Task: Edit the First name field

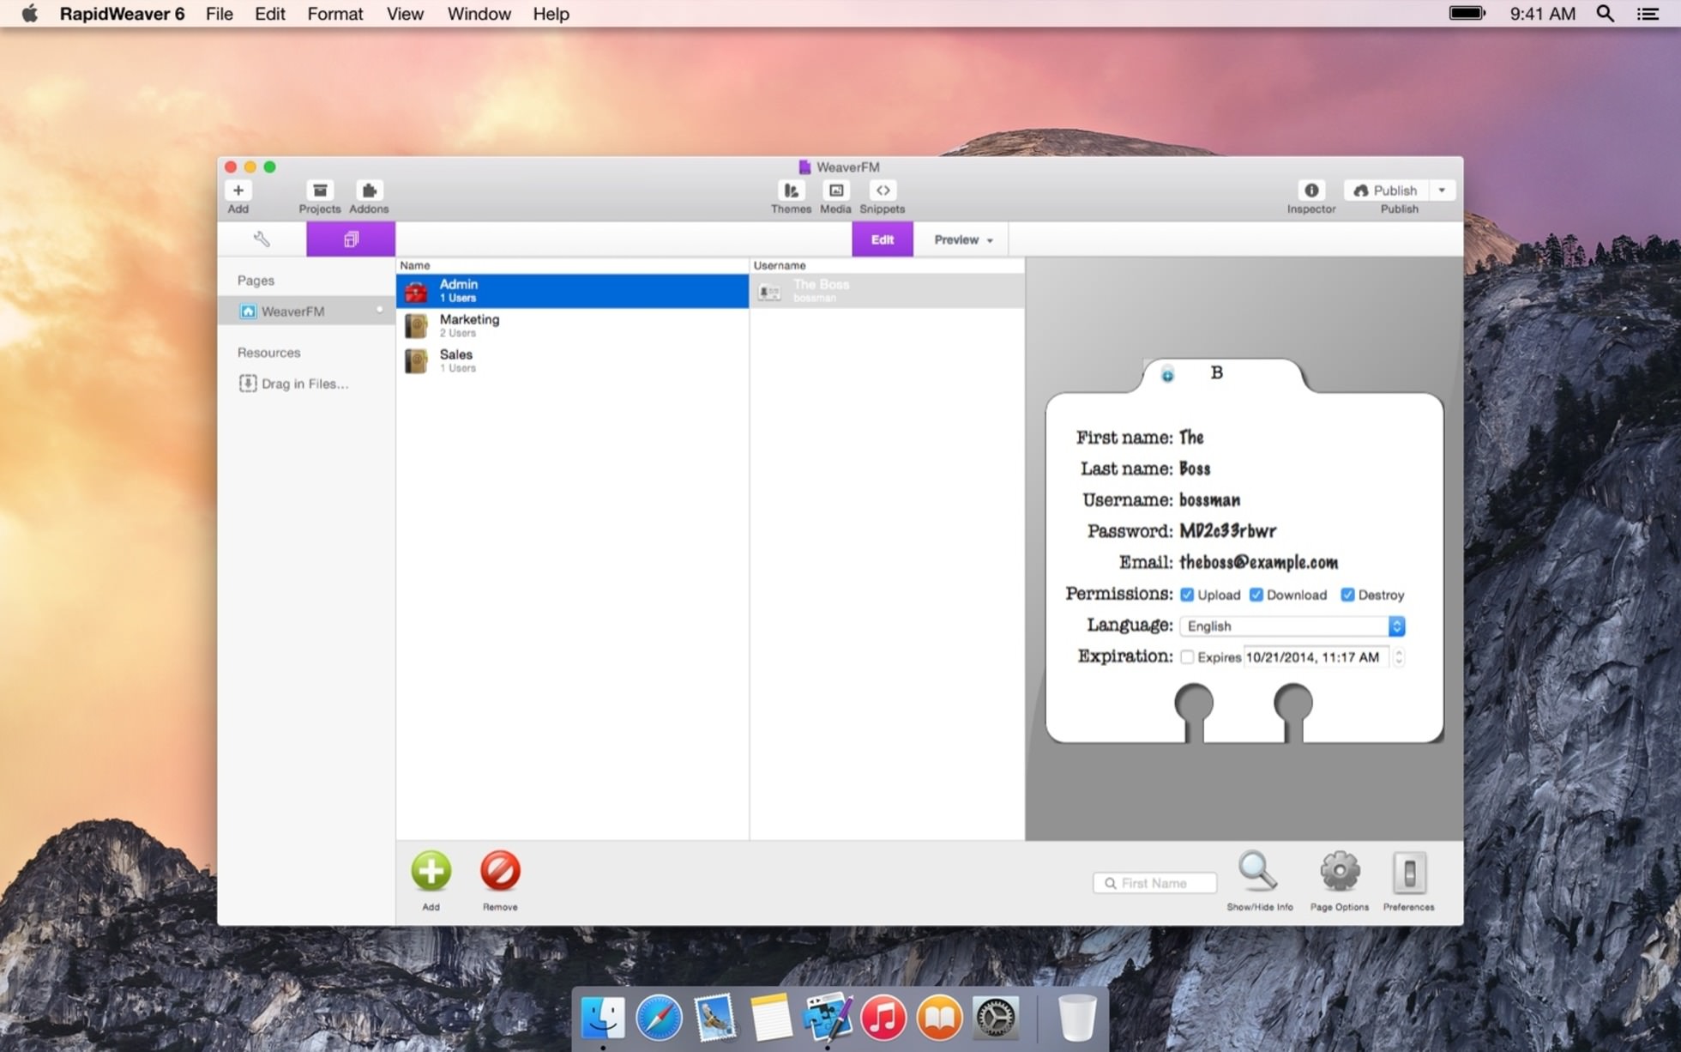Action: tap(1191, 438)
